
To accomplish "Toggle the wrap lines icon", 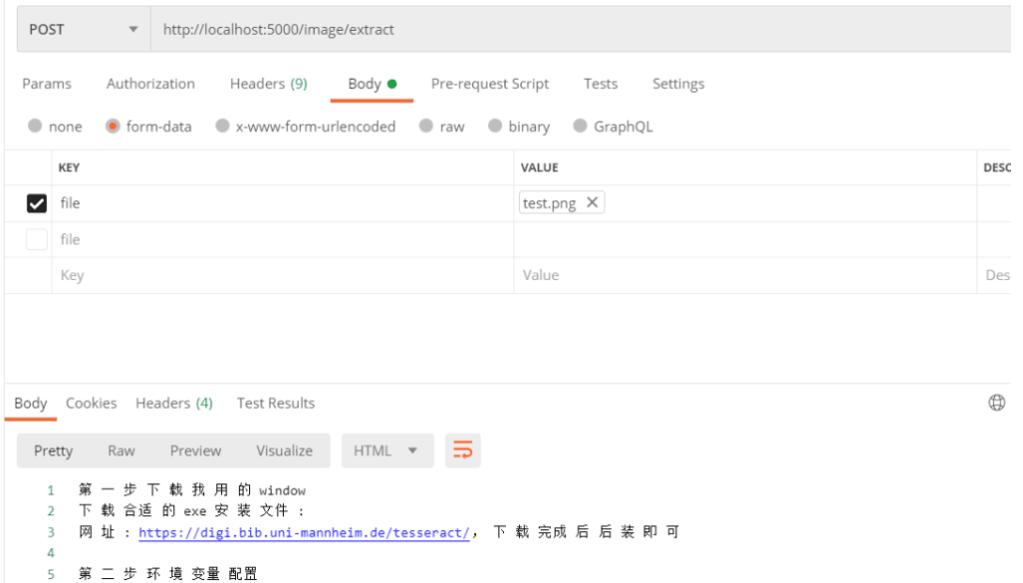I will click(462, 450).
